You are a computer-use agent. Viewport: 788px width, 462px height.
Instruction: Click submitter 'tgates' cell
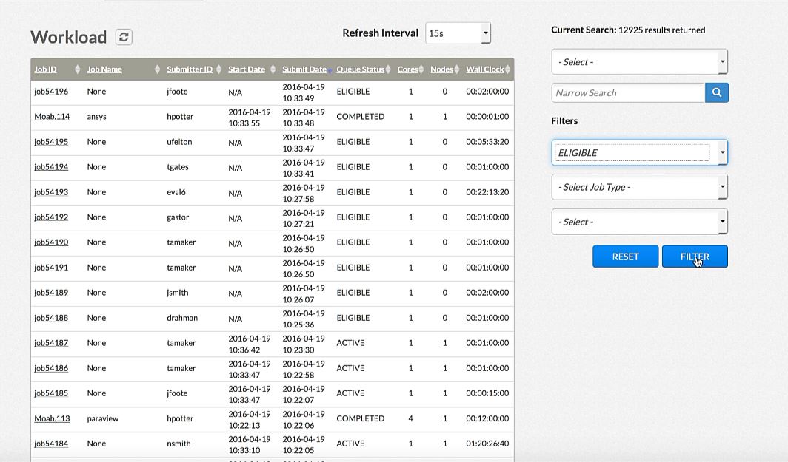(178, 166)
